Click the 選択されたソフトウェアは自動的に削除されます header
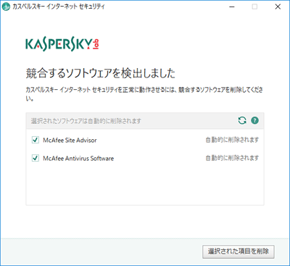This screenshot has height=266, width=290. (86, 121)
